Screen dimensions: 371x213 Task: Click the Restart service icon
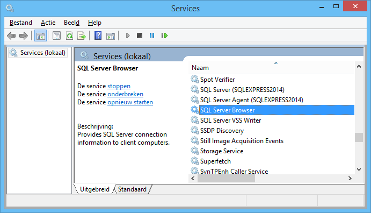[164, 35]
